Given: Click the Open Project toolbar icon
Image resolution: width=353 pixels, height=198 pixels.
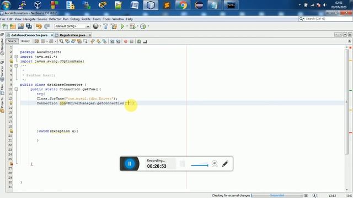Looking at the screenshot, I should (x=21, y=26).
